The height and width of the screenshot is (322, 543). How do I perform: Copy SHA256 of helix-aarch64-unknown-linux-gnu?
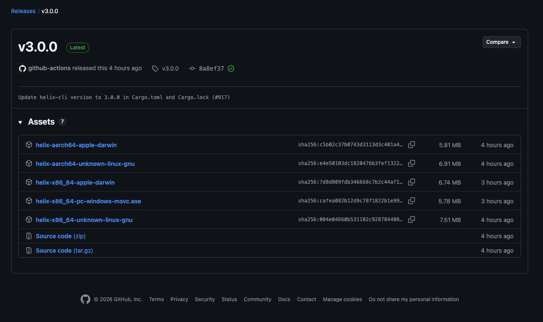(411, 163)
